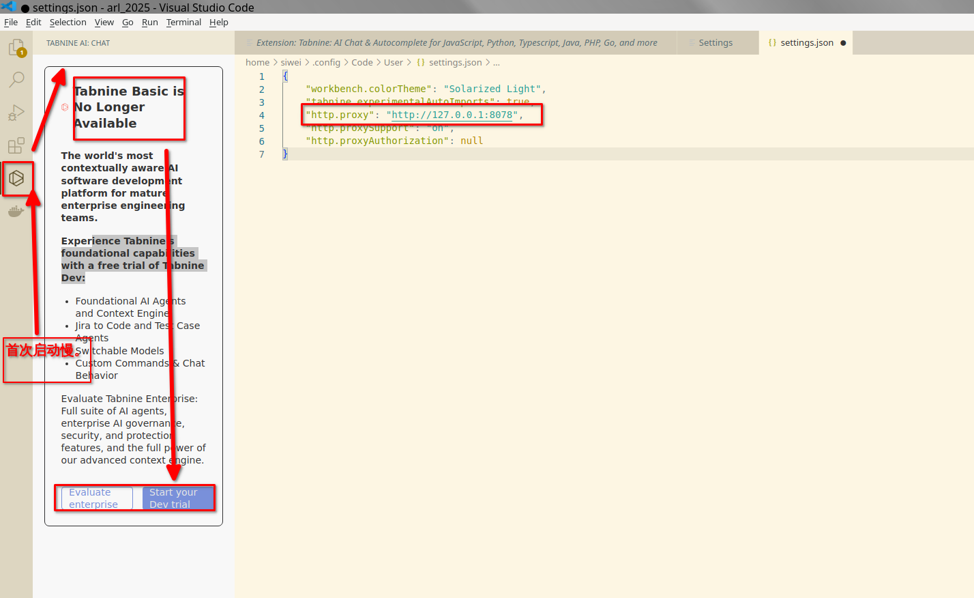
Task: Click the Tabnine icon in activity bar
Action: 16,179
